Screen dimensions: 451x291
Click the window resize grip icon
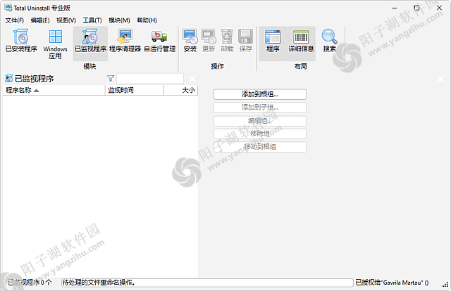point(445,285)
